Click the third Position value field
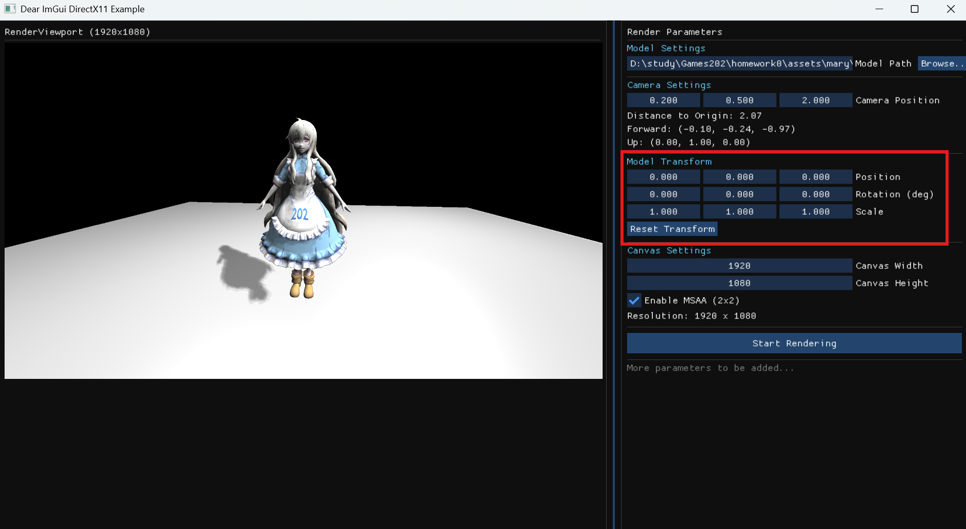 816,177
